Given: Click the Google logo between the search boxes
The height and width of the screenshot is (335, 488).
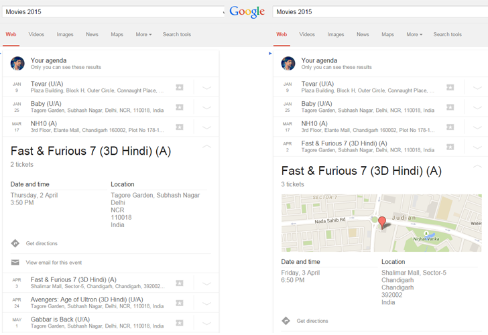Looking at the screenshot, I should click(x=247, y=12).
